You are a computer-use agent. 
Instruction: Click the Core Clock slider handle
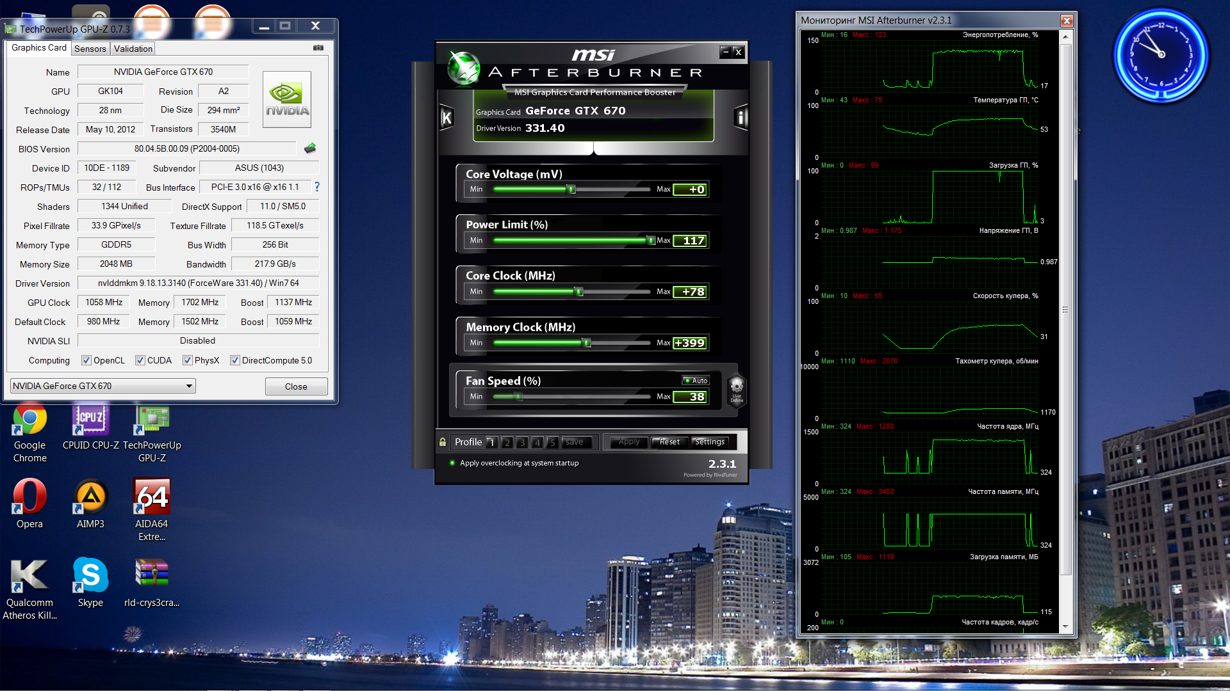tap(579, 292)
